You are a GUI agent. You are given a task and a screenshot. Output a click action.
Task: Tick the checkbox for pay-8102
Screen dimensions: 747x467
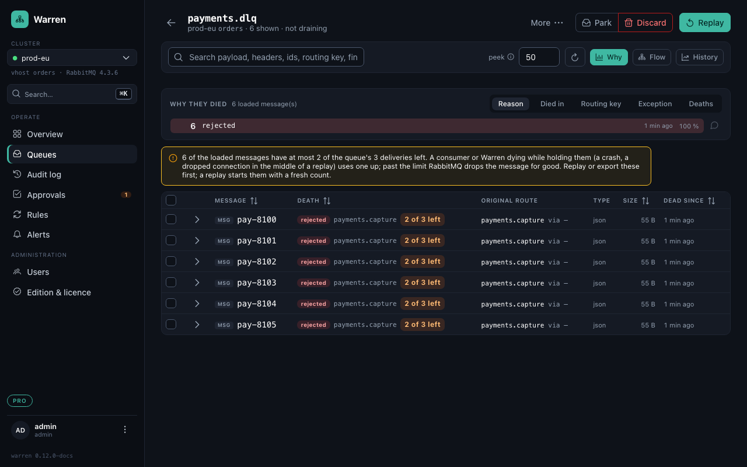tap(171, 262)
